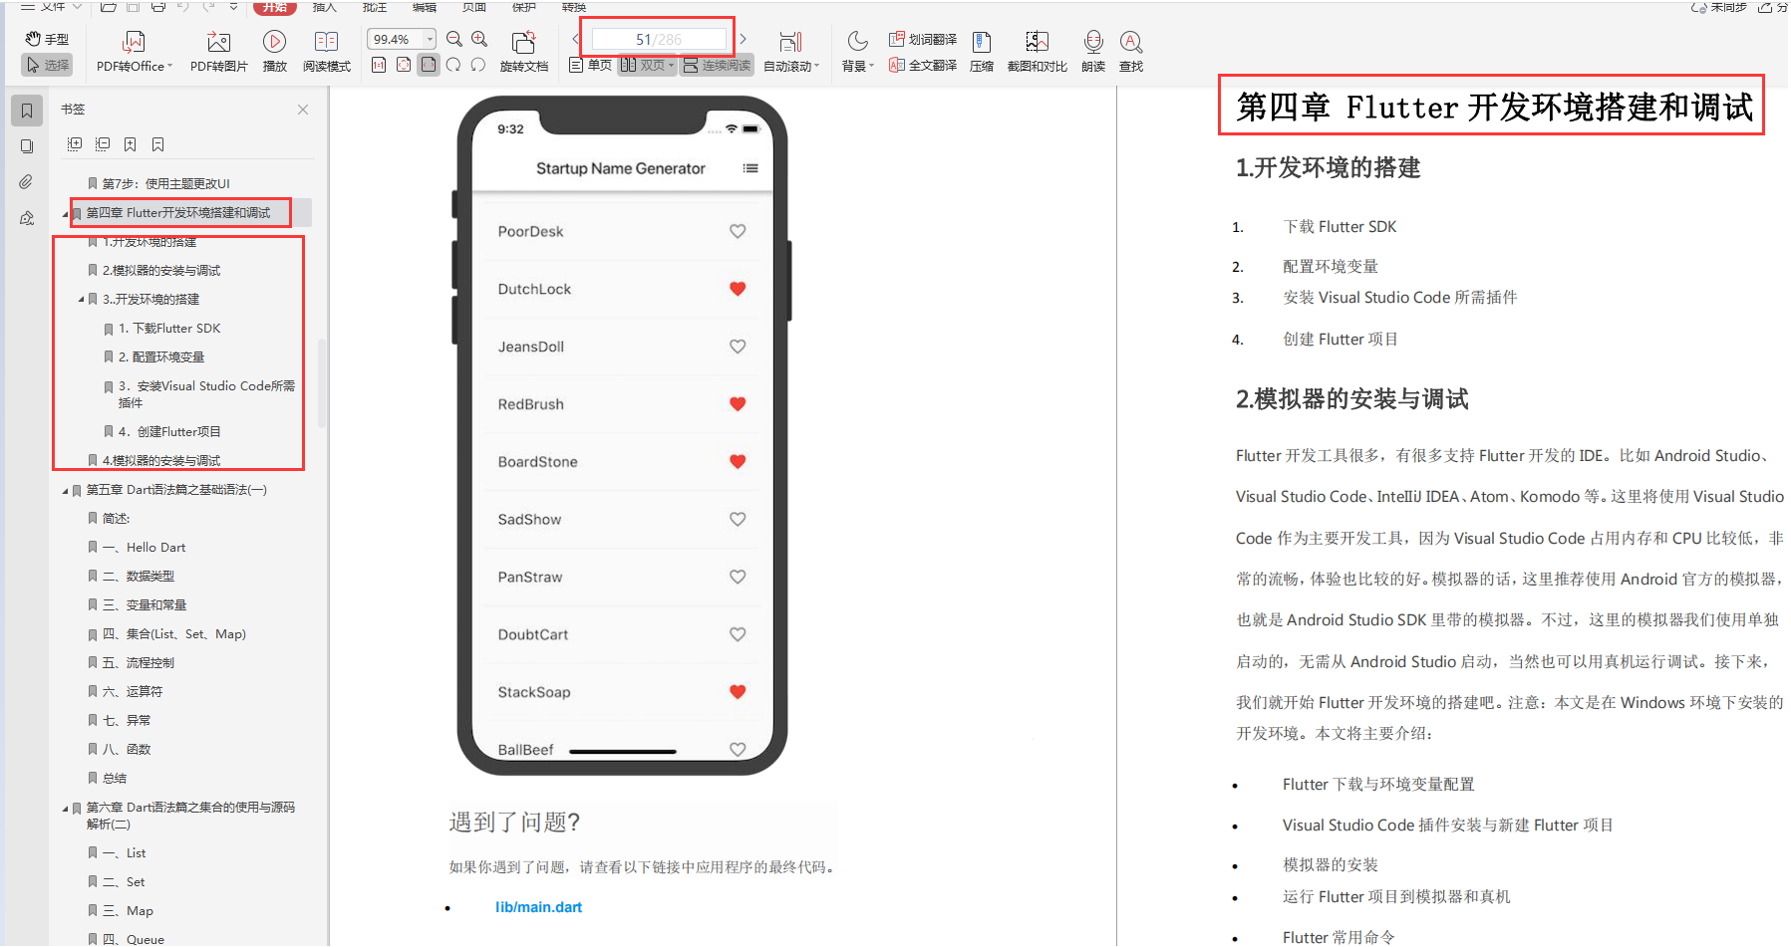Open the zoom percentage dropdown
The width and height of the screenshot is (1791, 947).
pyautogui.click(x=430, y=39)
